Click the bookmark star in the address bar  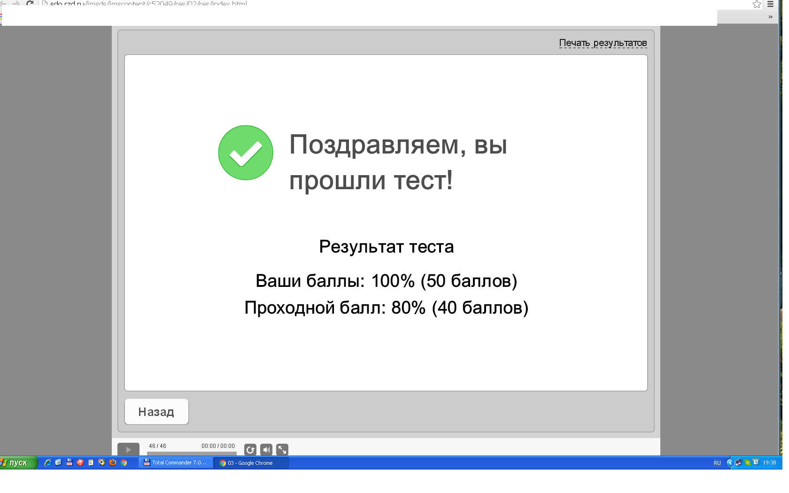(x=757, y=5)
